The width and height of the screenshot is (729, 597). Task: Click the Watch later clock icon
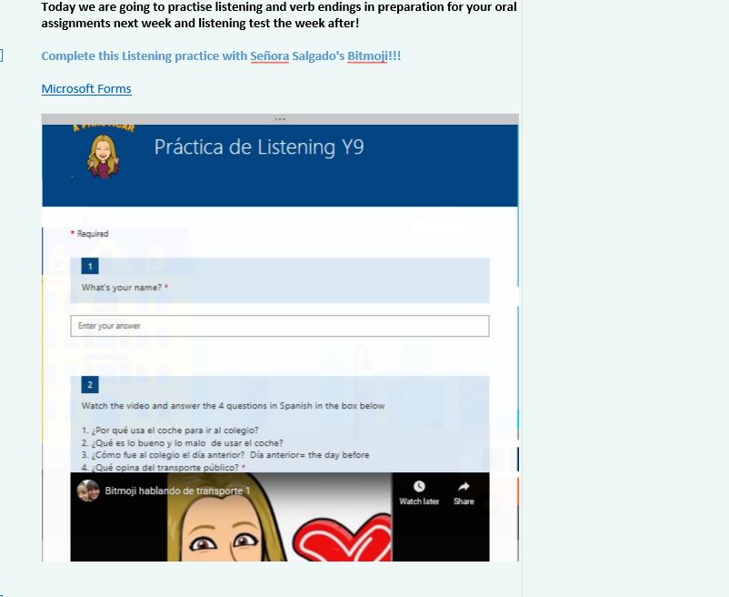click(x=419, y=486)
